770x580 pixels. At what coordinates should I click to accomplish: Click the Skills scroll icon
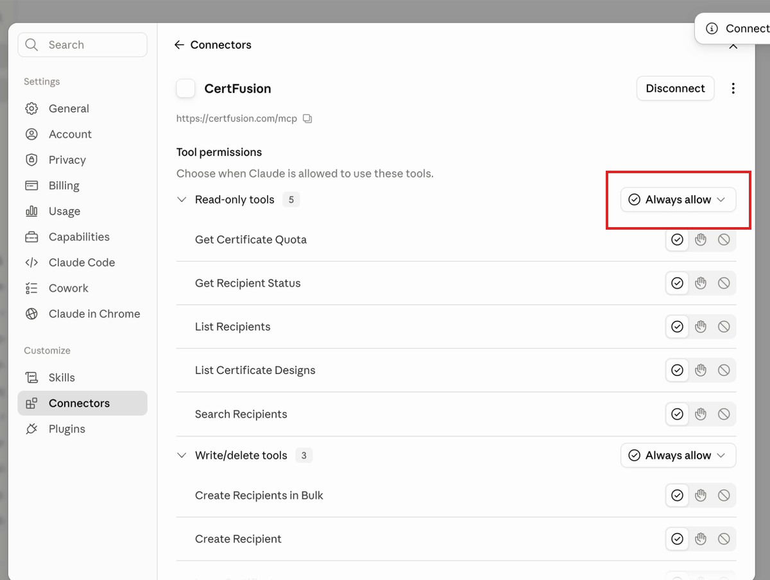pyautogui.click(x=31, y=377)
